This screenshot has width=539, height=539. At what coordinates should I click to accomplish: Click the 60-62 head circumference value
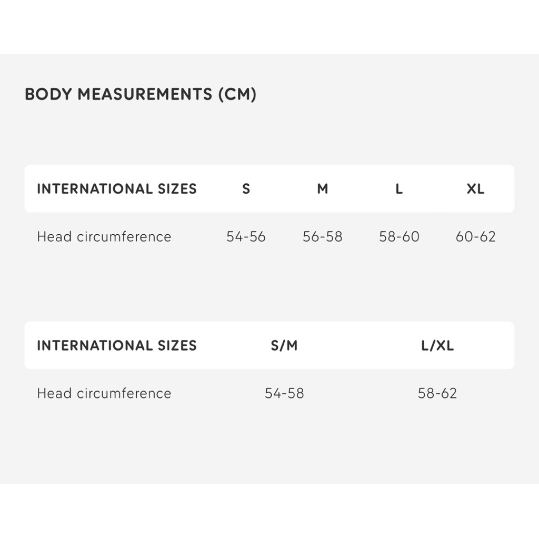pos(475,236)
